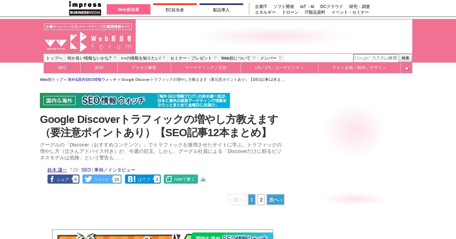Open セミナー・プレゼント dropdown menu

click(x=193, y=58)
